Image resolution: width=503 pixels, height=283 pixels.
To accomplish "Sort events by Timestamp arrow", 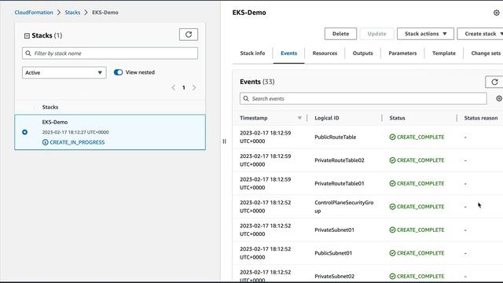I will pos(299,118).
